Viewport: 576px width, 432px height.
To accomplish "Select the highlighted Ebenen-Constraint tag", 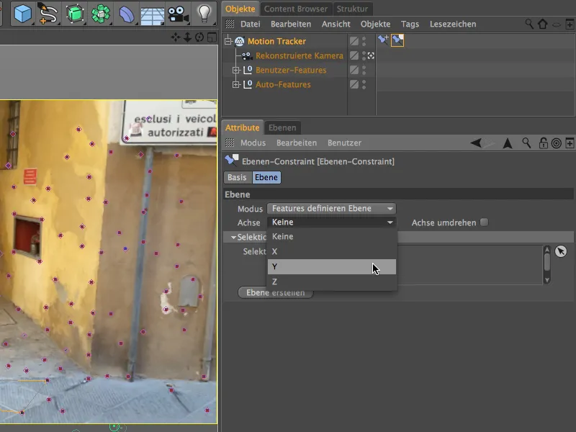I will (397, 40).
